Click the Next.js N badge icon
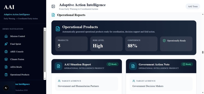 [x=6, y=88]
